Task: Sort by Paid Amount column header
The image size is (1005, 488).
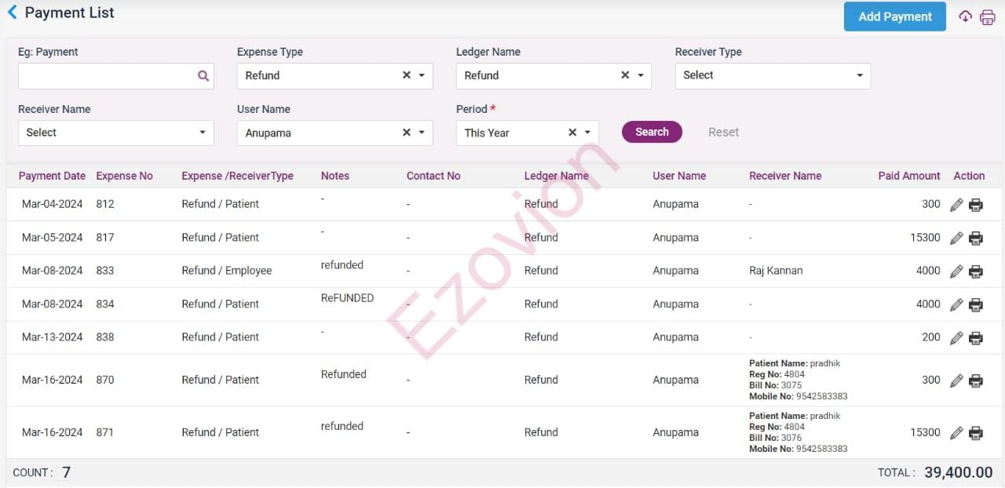Action: click(908, 176)
